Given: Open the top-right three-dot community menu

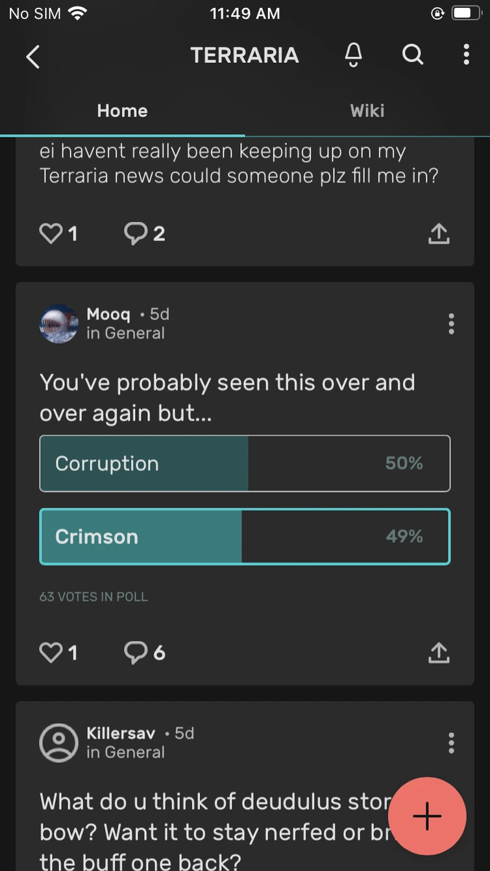Looking at the screenshot, I should pos(466,56).
